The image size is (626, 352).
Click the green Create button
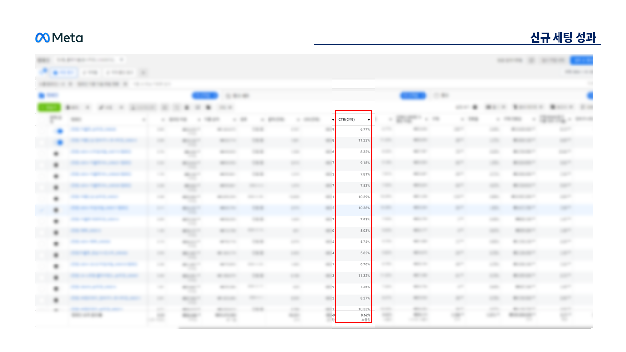(x=49, y=107)
